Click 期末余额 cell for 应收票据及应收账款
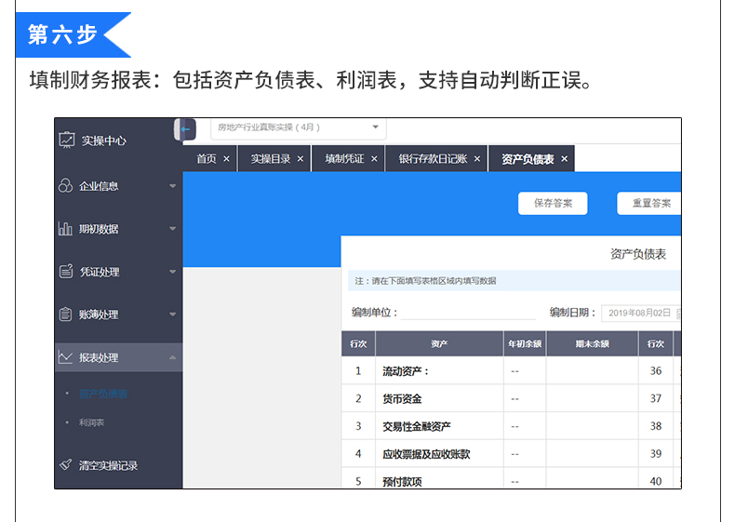Screen dimensions: 735x522 (592, 454)
